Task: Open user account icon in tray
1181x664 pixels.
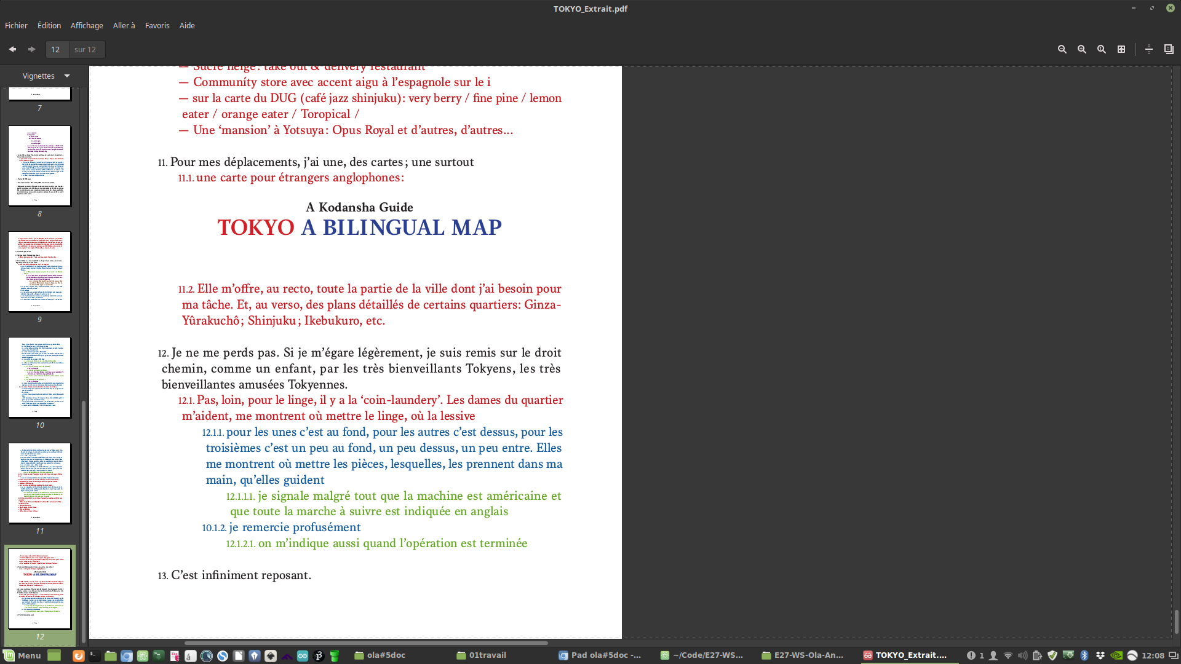Action: pyautogui.click(x=993, y=655)
